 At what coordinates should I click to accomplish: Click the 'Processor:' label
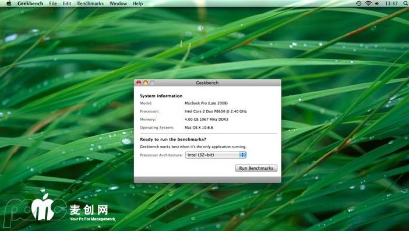tap(149, 111)
